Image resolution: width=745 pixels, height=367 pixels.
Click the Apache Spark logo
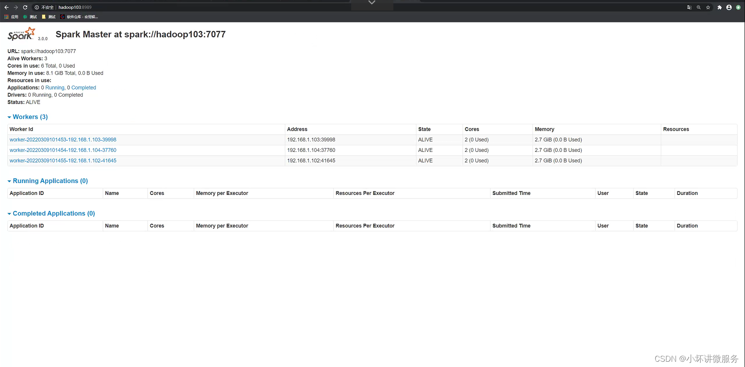click(21, 34)
